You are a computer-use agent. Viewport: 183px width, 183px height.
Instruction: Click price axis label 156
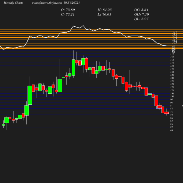(x=172, y=63)
